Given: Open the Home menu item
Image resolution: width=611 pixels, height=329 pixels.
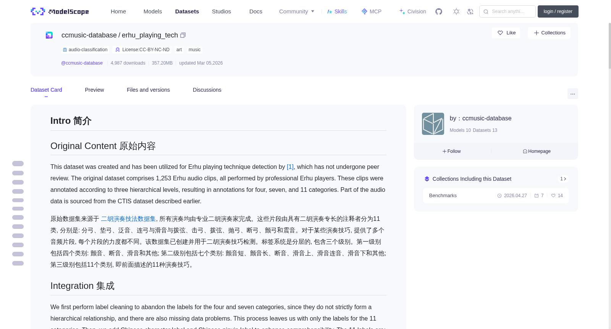Looking at the screenshot, I should tap(118, 11).
